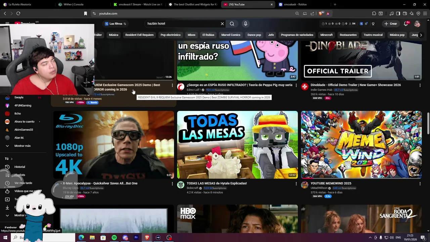The image size is (430, 242).
Task: Toggle the browser sidebar panel icon
Action: (398, 13)
